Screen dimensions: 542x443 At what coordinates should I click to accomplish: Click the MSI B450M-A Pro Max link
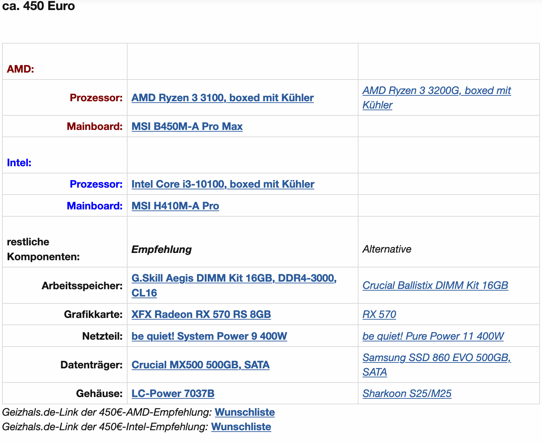tap(187, 126)
